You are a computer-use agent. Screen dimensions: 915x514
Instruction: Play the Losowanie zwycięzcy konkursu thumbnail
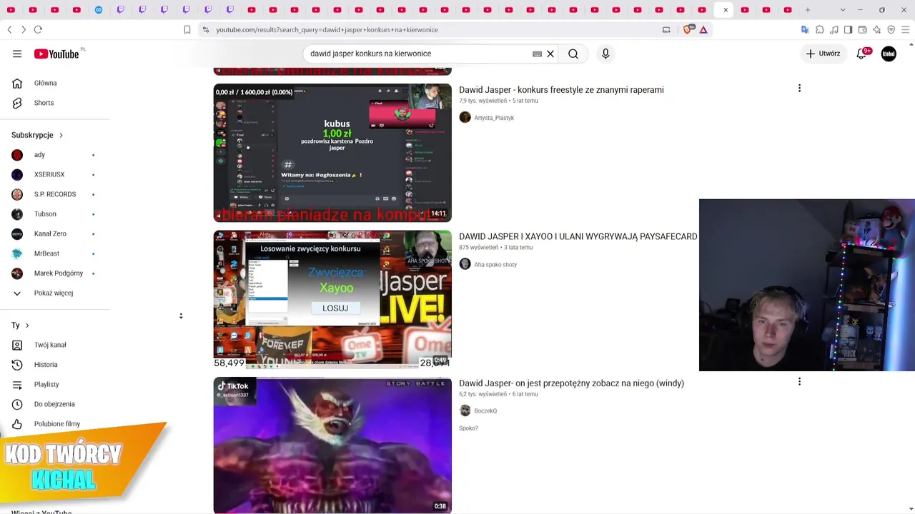[x=332, y=300]
